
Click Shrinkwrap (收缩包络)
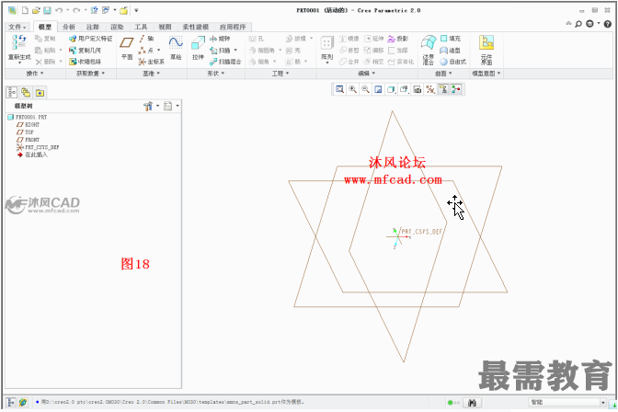click(x=85, y=62)
